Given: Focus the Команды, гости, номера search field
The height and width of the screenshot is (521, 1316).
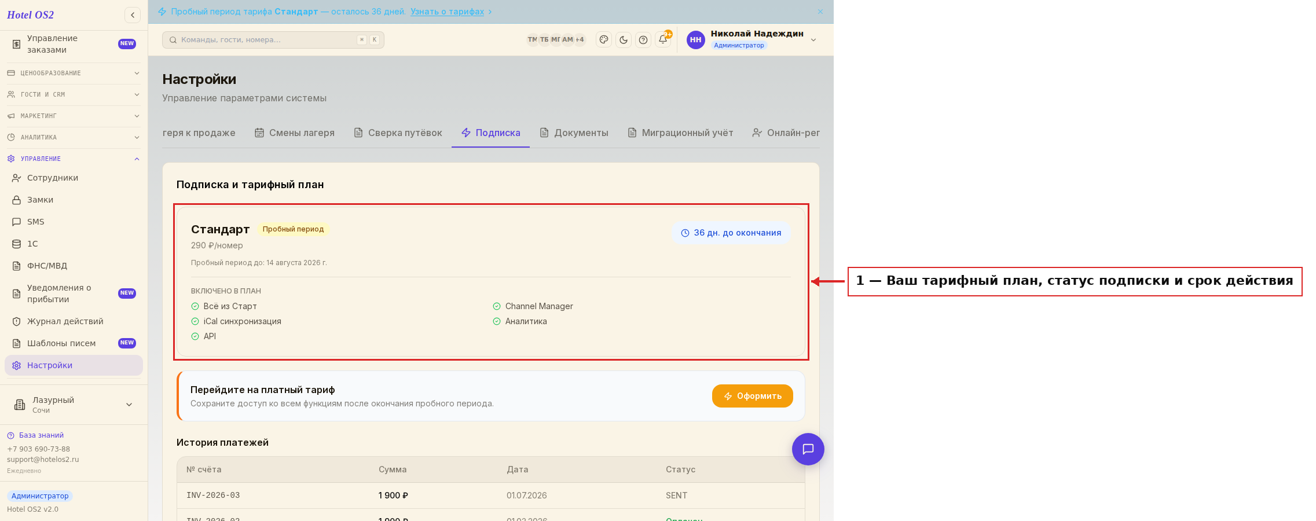Looking at the screenshot, I should click(273, 40).
